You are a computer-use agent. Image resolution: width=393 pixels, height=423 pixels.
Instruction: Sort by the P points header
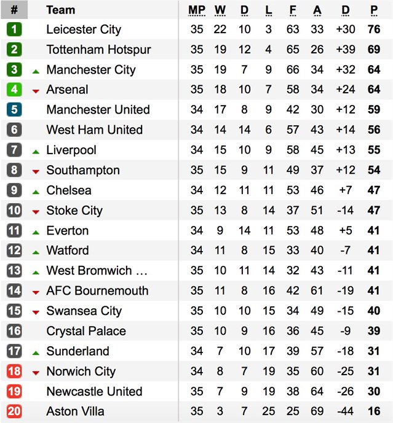coord(374,10)
